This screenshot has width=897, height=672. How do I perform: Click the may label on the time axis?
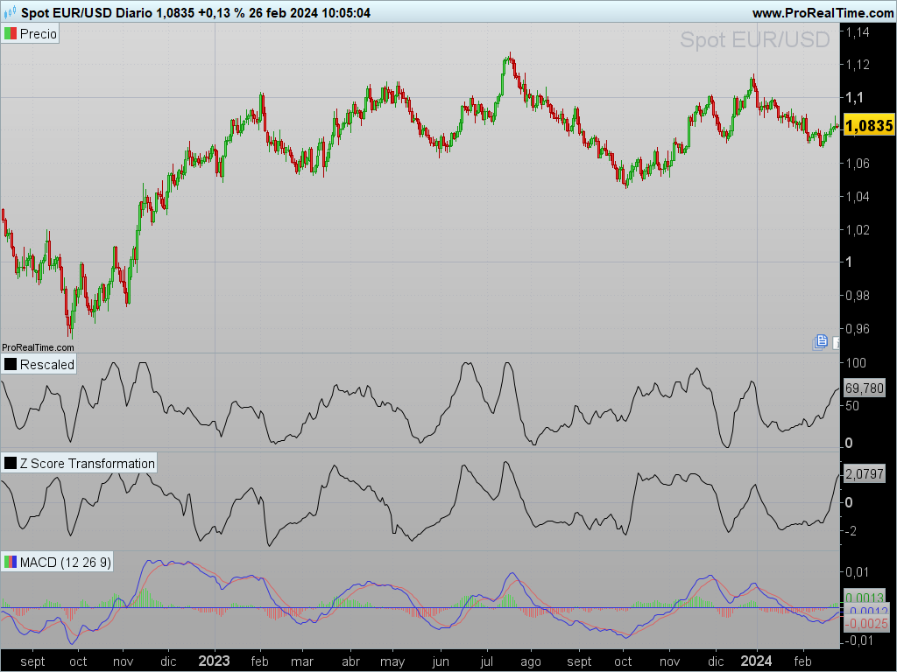392,661
